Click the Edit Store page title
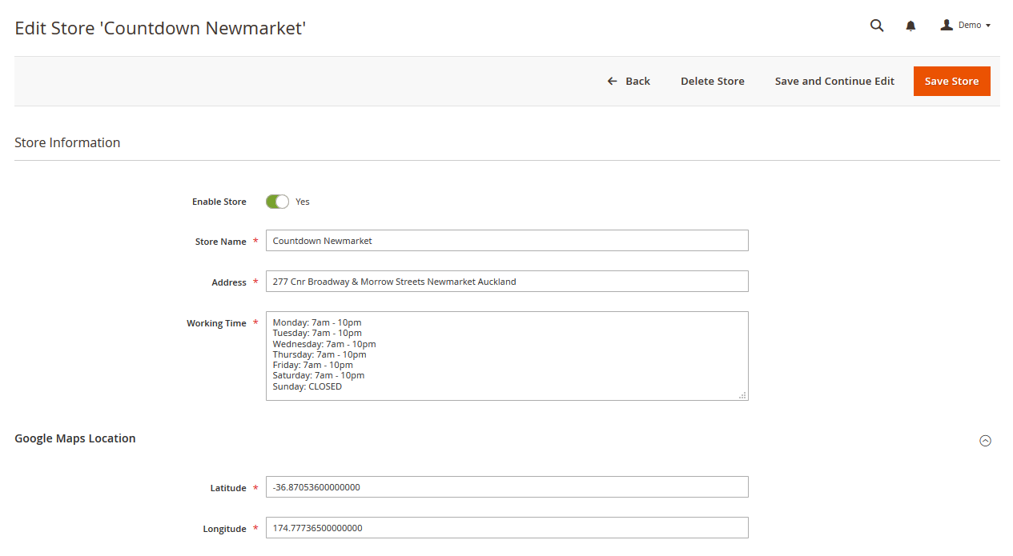This screenshot has height=556, width=1013. [160, 28]
